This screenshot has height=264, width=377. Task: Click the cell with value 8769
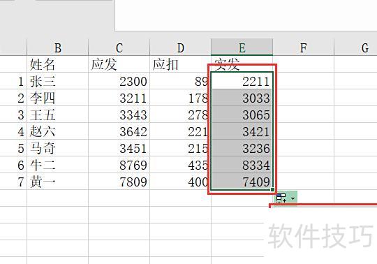point(119,165)
